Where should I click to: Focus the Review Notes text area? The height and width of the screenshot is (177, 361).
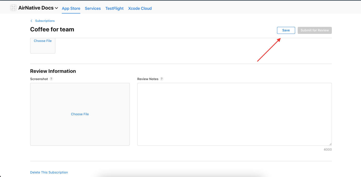(x=235, y=114)
